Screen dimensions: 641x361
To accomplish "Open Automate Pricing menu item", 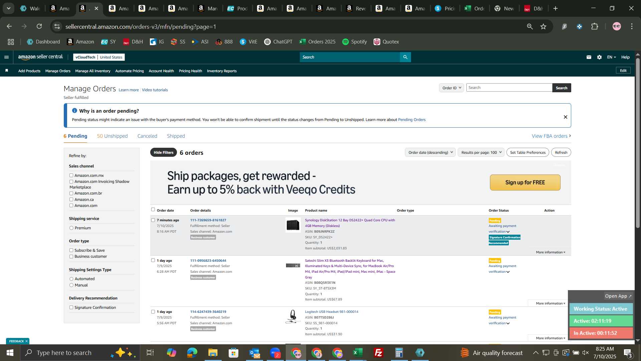I will [x=130, y=71].
